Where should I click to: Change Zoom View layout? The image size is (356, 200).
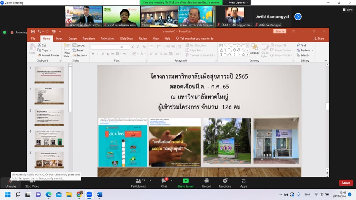coord(348,9)
